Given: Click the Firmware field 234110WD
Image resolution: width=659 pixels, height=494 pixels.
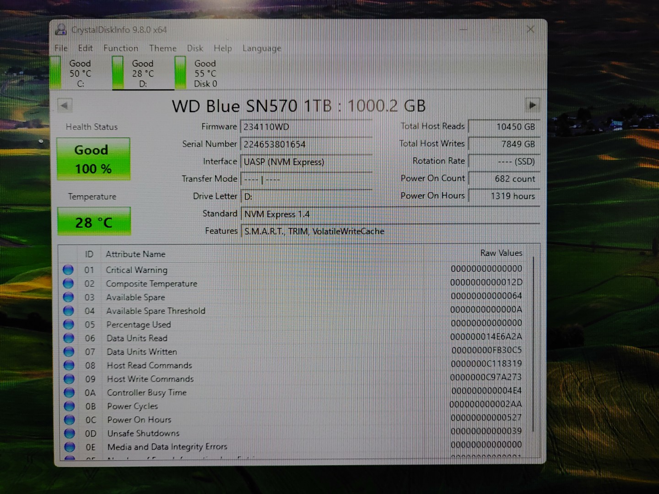Looking at the screenshot, I should coord(306,127).
